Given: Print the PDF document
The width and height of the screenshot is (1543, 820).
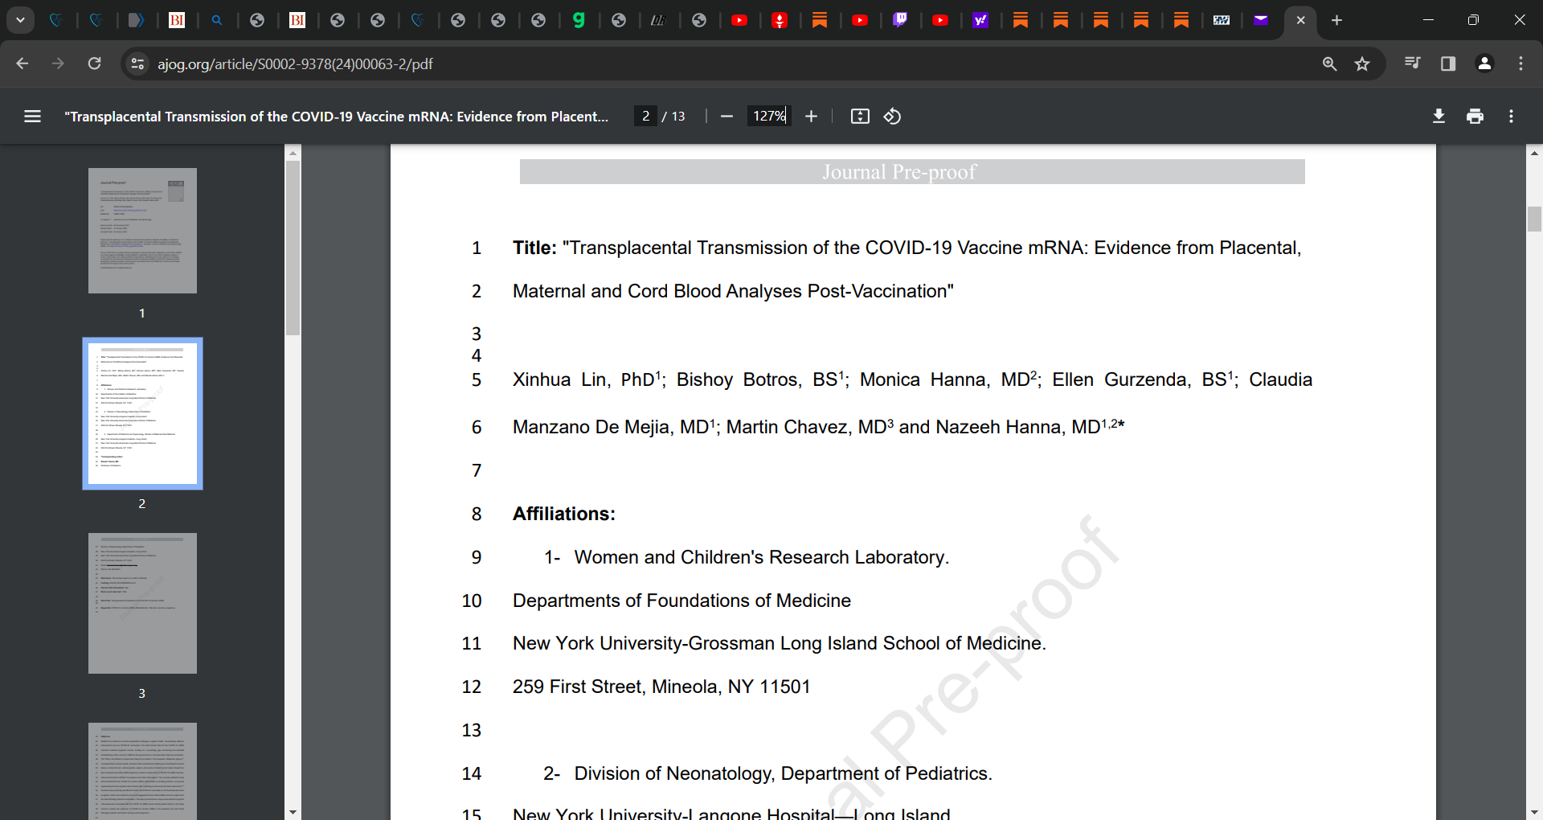Looking at the screenshot, I should [1475, 117].
